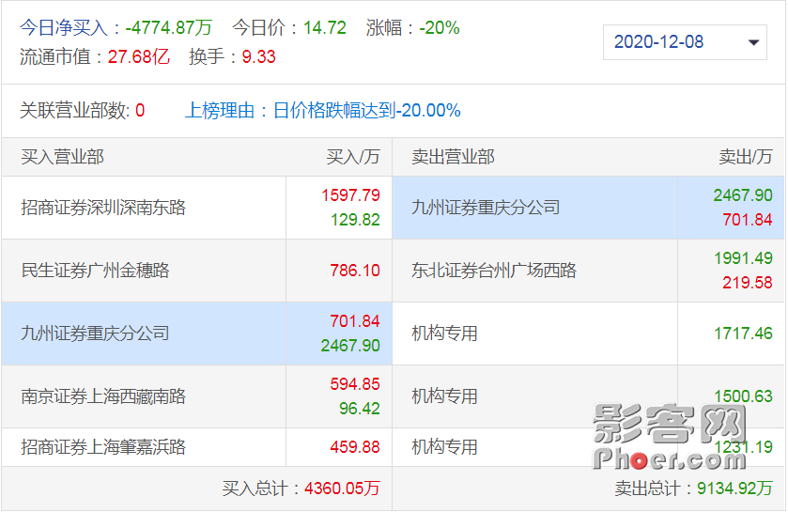Image resolution: width=788 pixels, height=512 pixels.
Task: Click the buy value 786.10
Action: click(355, 271)
